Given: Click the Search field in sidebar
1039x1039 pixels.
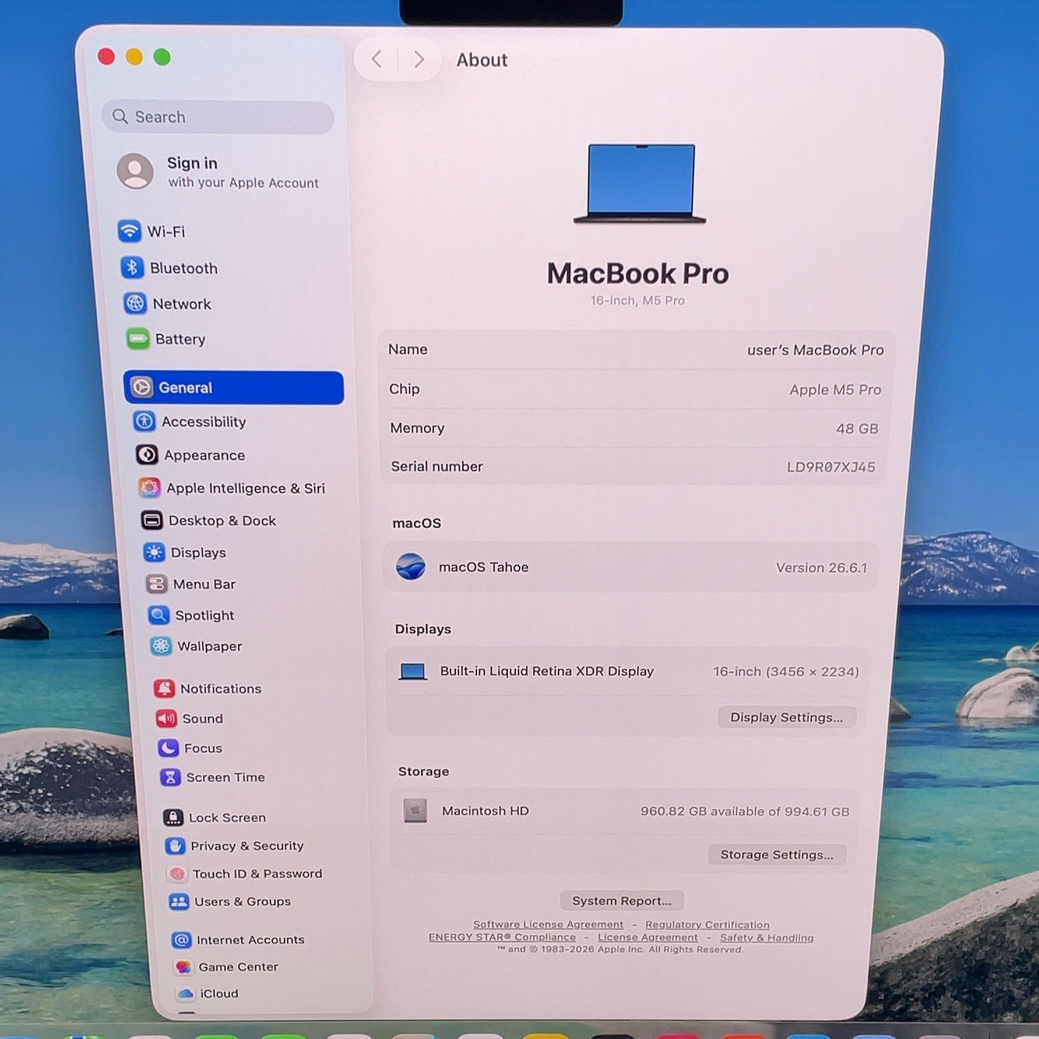Looking at the screenshot, I should pos(218,117).
